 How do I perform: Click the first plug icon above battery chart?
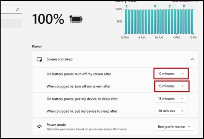click(x=126, y=6)
